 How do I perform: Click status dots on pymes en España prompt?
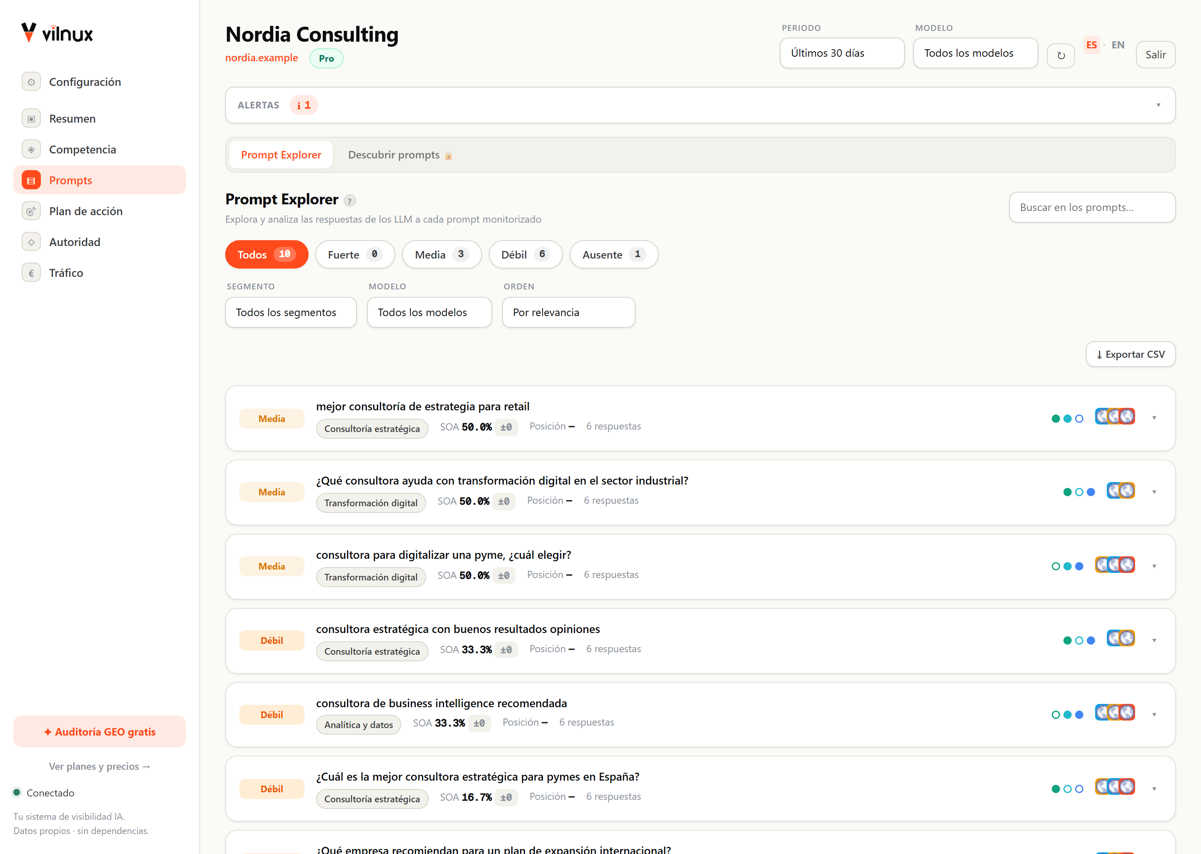click(x=1068, y=789)
